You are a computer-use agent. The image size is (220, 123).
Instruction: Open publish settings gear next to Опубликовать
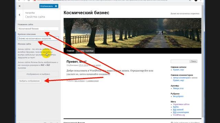coord(56,6)
